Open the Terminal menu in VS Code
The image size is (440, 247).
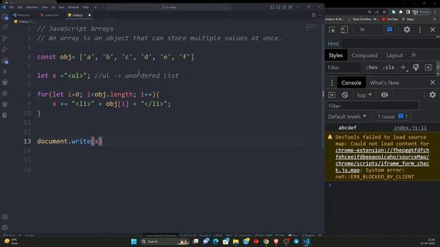click(74, 8)
